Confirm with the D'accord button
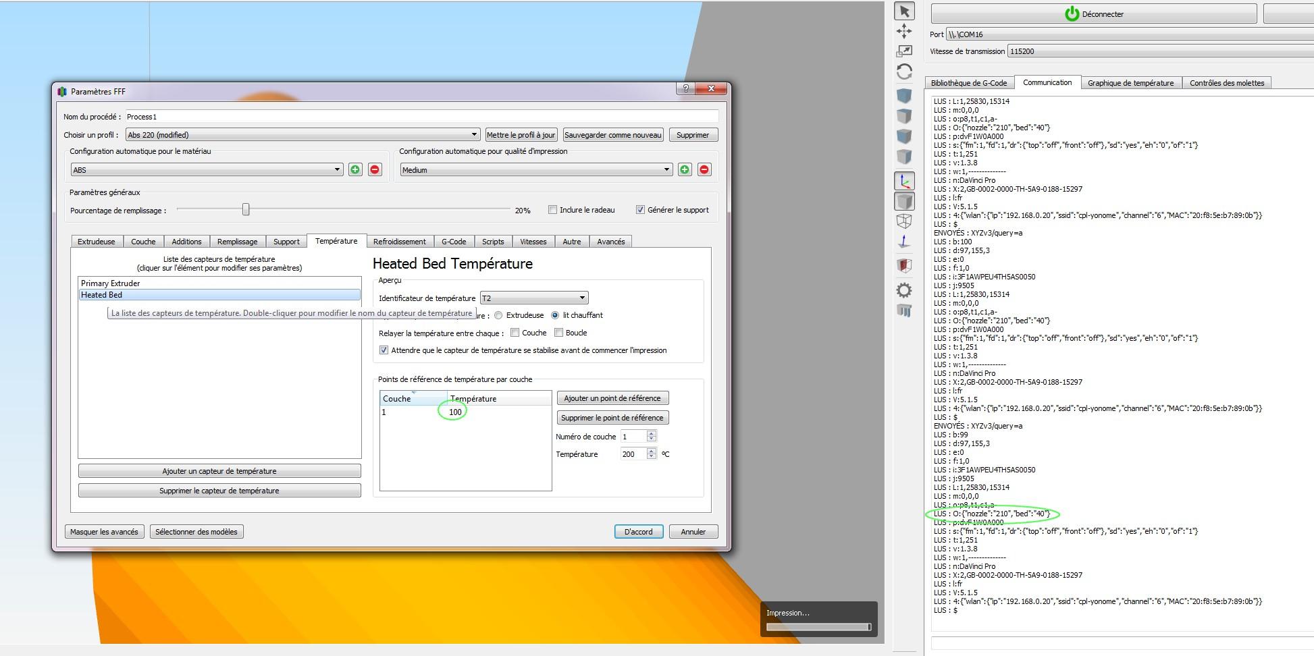 (639, 532)
